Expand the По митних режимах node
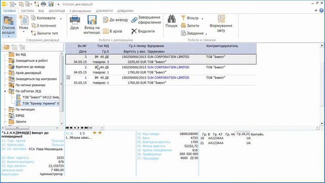Image resolution: width=325 pixels, height=183 pixels. pos(5,85)
